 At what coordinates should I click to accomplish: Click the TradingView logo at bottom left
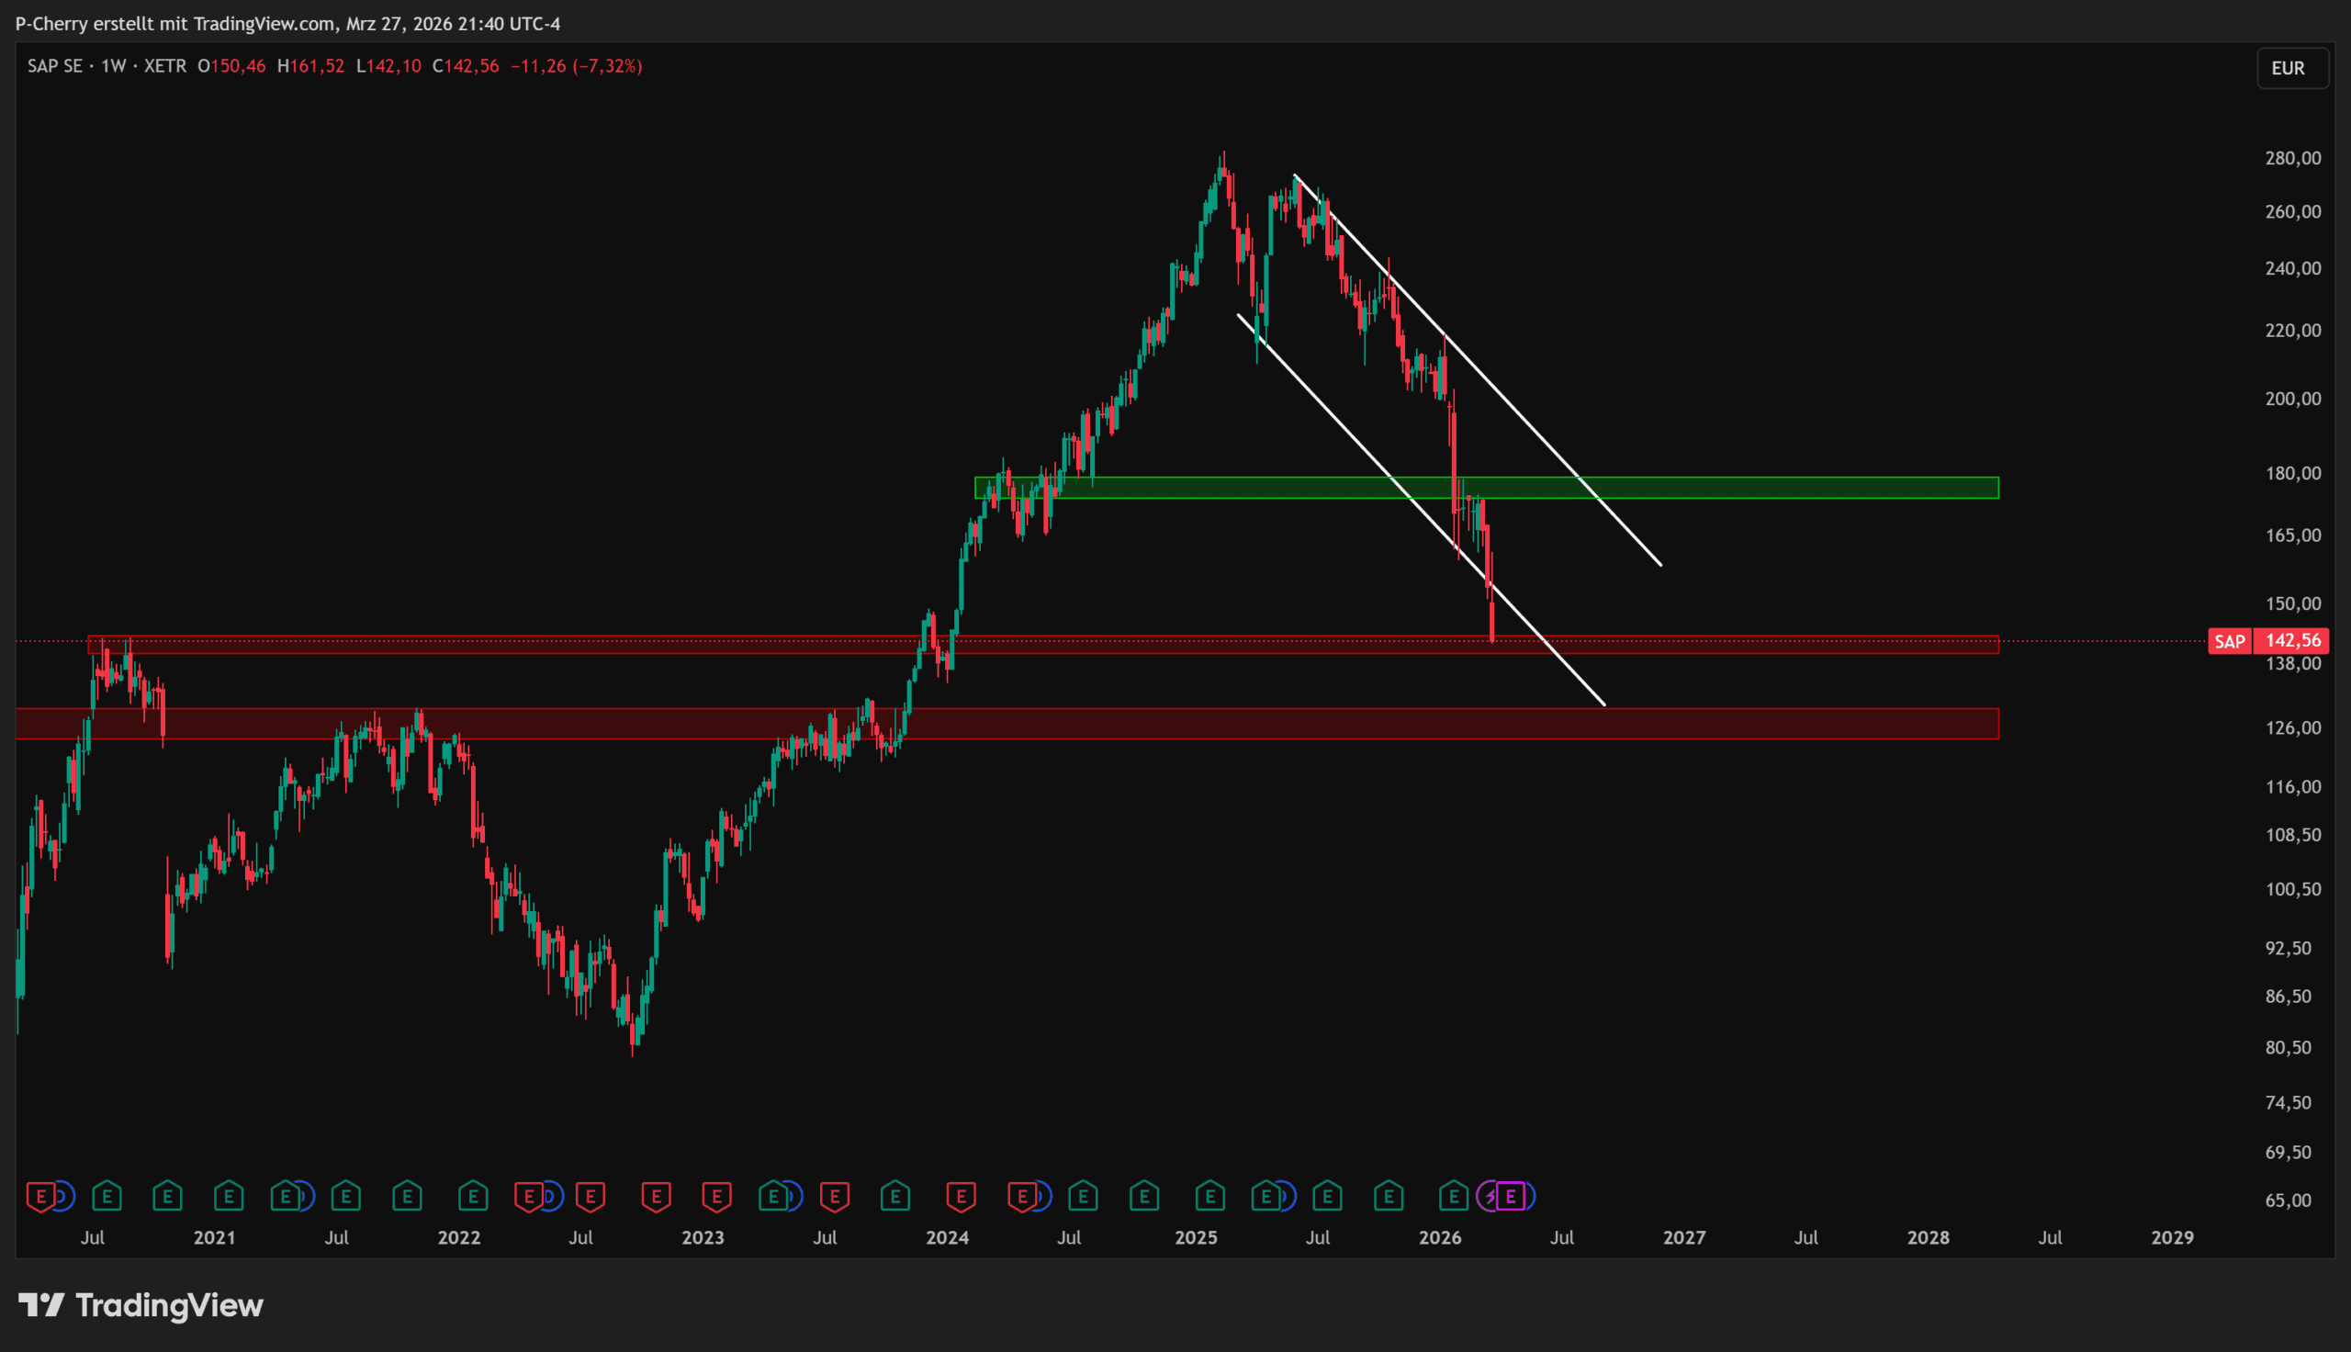(x=141, y=1305)
